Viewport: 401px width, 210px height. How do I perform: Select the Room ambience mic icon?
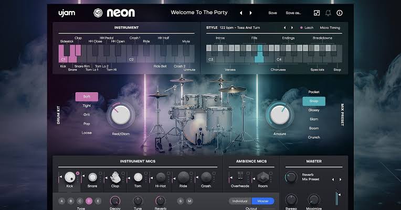(x=263, y=177)
